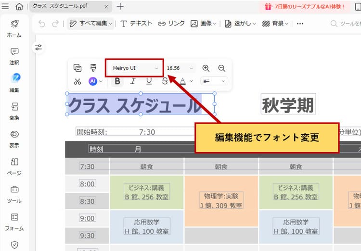
Task: Select the 秋学期 text box
Action: coord(288,104)
